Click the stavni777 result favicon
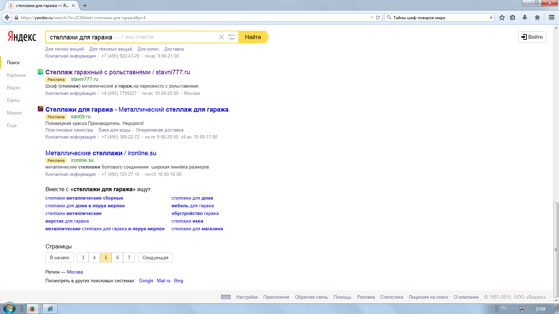The height and width of the screenshot is (314, 559). pos(41,72)
